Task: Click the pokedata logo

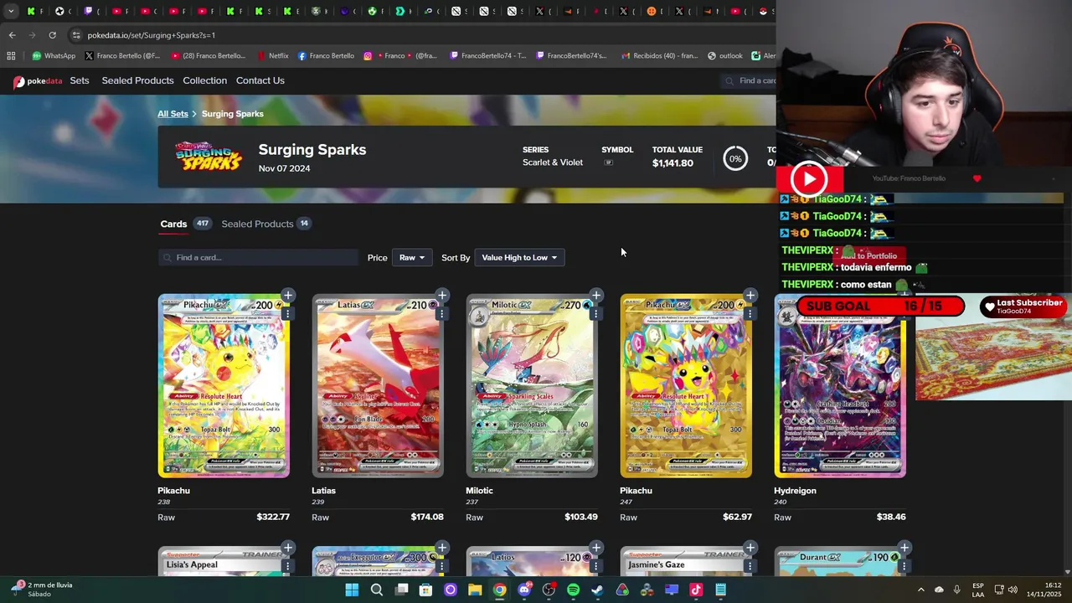Action: 38,81
